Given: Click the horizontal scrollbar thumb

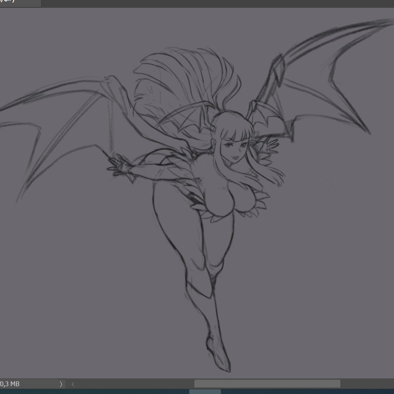Looking at the screenshot, I should [x=267, y=384].
